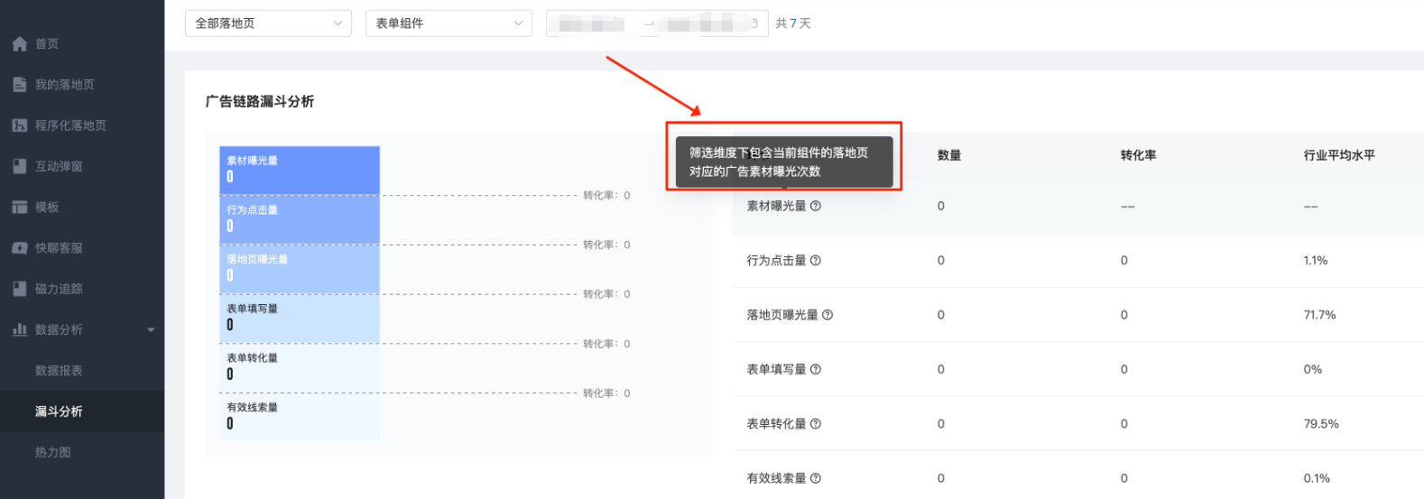1424x499 pixels.
Task: Click the 1.1% industry average value
Action: click(x=1315, y=260)
